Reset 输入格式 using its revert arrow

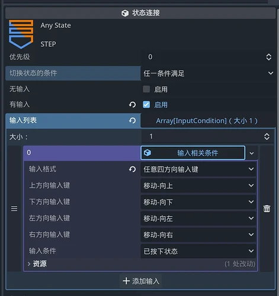[x=133, y=169]
